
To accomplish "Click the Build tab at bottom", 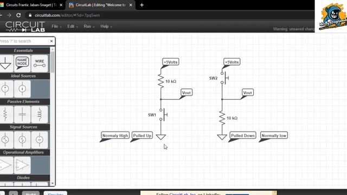I will click(31, 193).
